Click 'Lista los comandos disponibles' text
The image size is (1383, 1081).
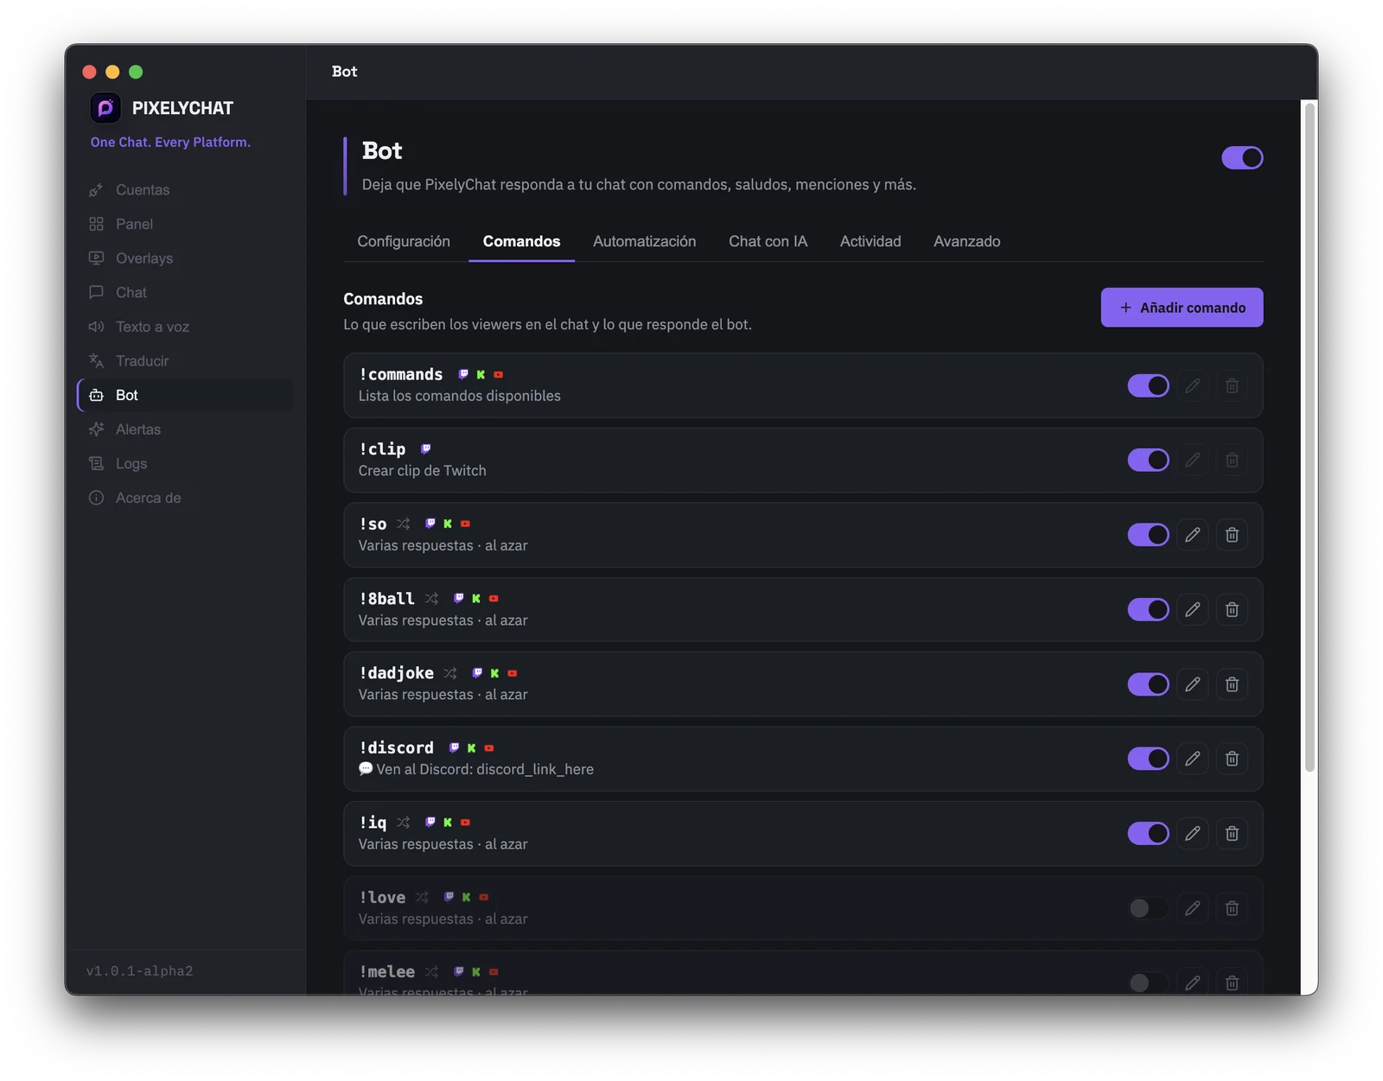coord(460,396)
